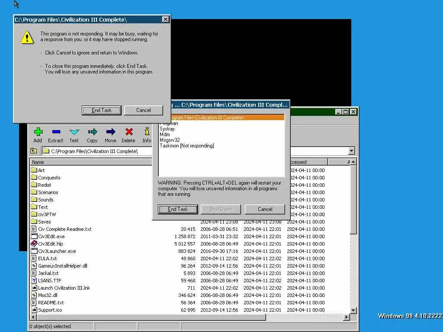Click the warning exclamation icon in dialog
Image resolution: width=443 pixels, height=332 pixels.
coord(27,38)
